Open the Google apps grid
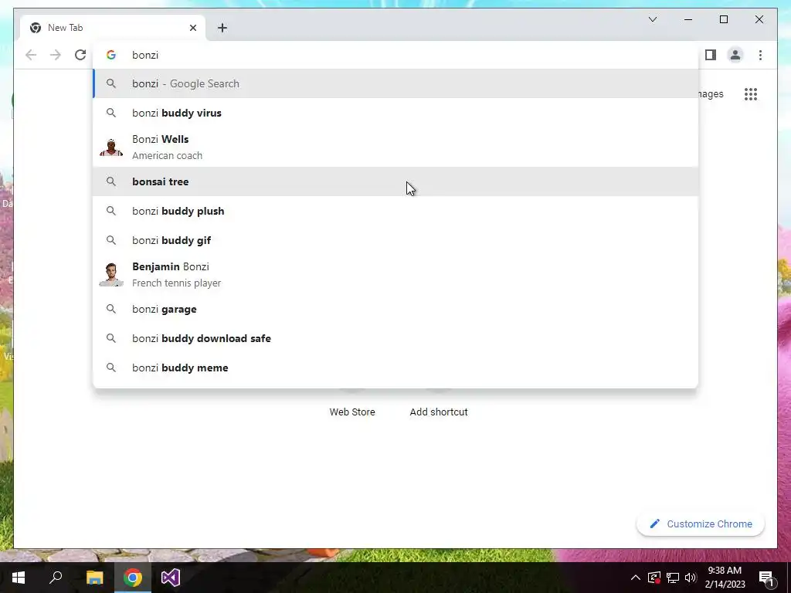The width and height of the screenshot is (791, 593). click(x=751, y=94)
